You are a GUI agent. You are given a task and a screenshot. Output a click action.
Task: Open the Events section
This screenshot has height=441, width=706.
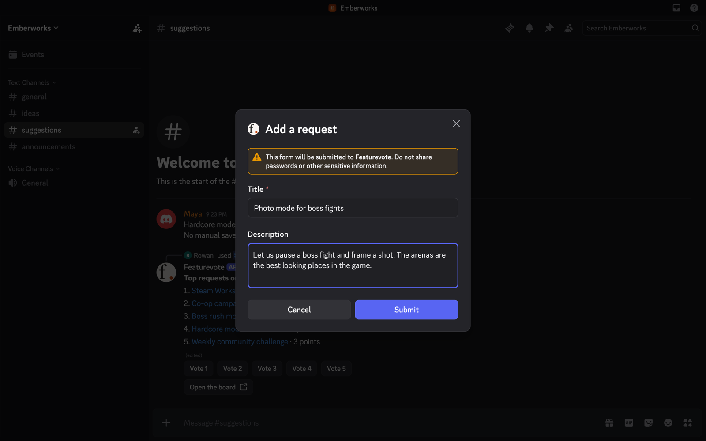pos(74,55)
